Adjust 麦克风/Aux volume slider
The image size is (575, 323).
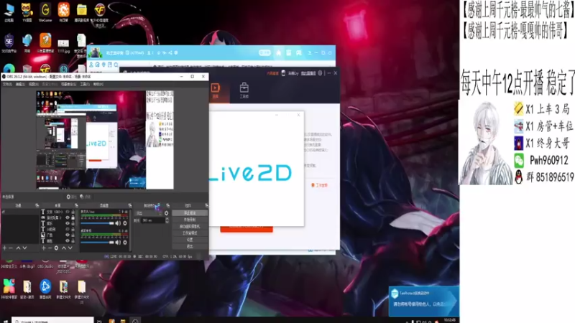coord(97,223)
